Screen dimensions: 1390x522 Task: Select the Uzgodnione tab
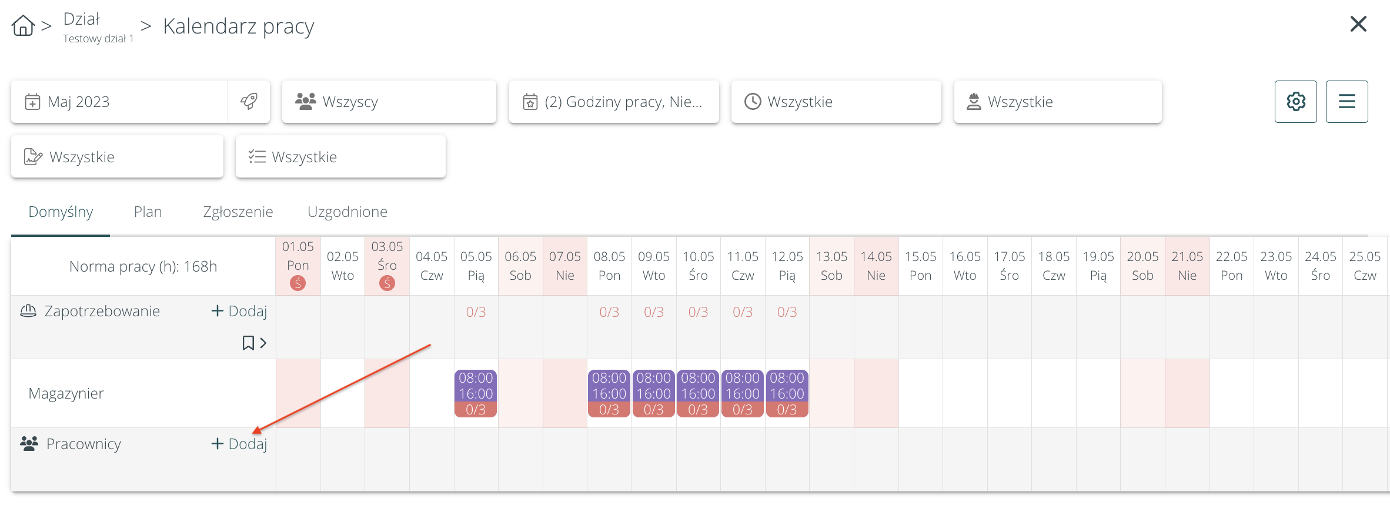pos(347,212)
